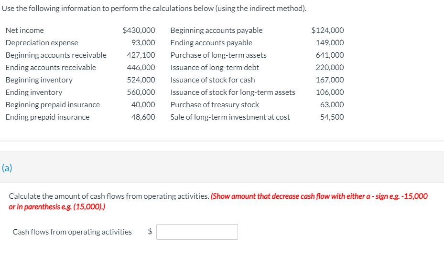Select the (a) section label
Image resolution: width=444 pixels, height=255 pixels.
coord(7,168)
